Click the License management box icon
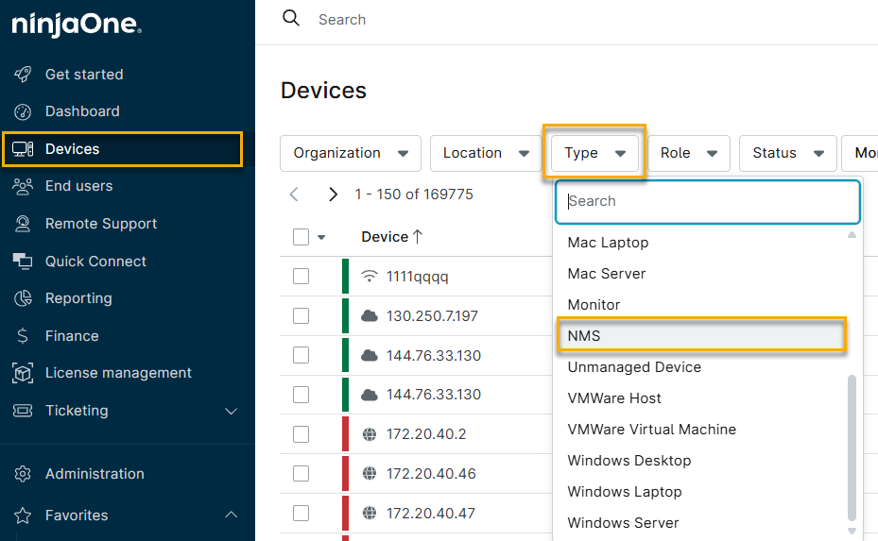This screenshot has width=878, height=541. click(23, 373)
